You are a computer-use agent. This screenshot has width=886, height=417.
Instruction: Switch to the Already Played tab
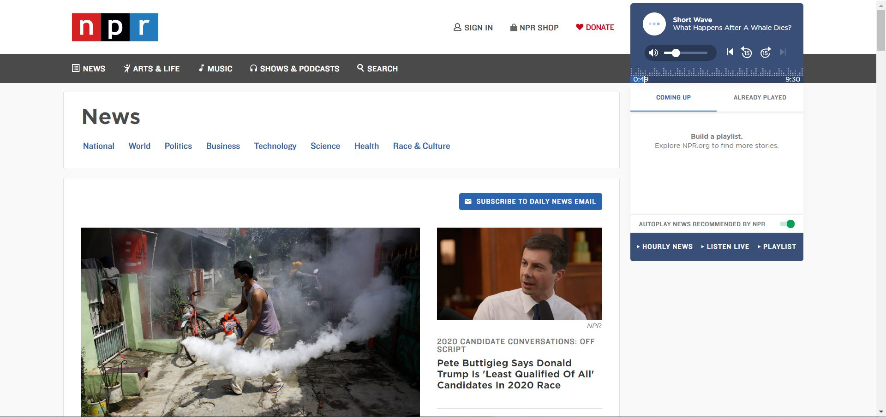pos(760,97)
